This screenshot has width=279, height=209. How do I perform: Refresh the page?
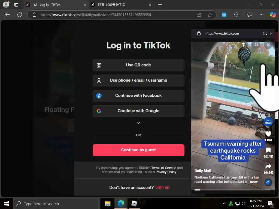click(20, 15)
